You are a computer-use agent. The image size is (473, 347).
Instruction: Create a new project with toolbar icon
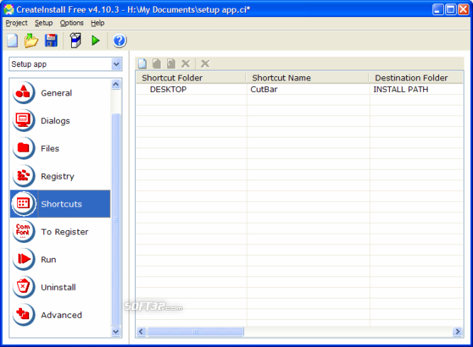(x=12, y=41)
